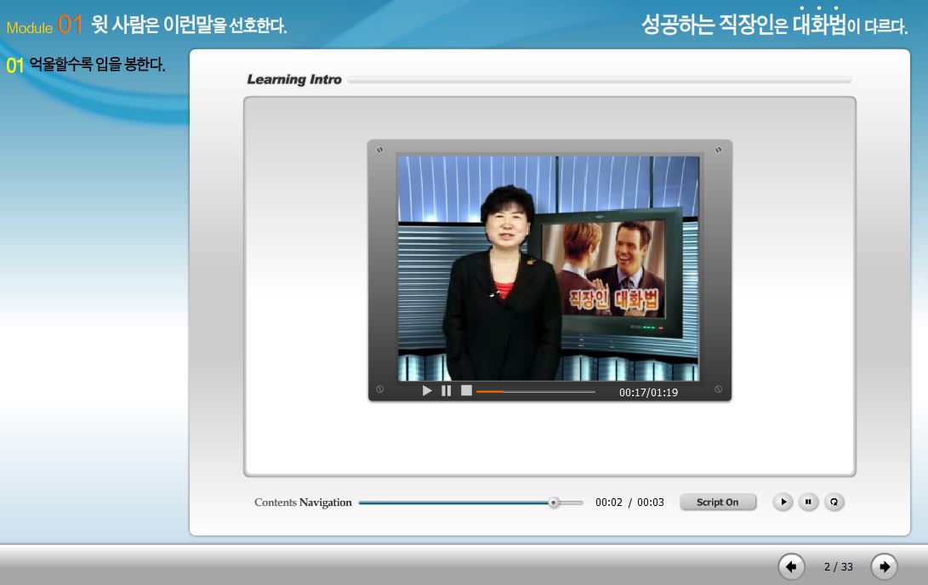Screen dimensions: 928x585
Task: Stop the embedded lecture video
Action: tap(466, 390)
